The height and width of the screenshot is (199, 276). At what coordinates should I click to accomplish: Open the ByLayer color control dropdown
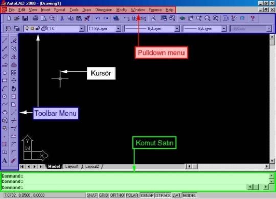118,28
